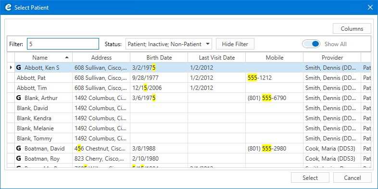
Task: Click the row indicator arrow for Abbott, Ken S
Action: tap(11, 68)
